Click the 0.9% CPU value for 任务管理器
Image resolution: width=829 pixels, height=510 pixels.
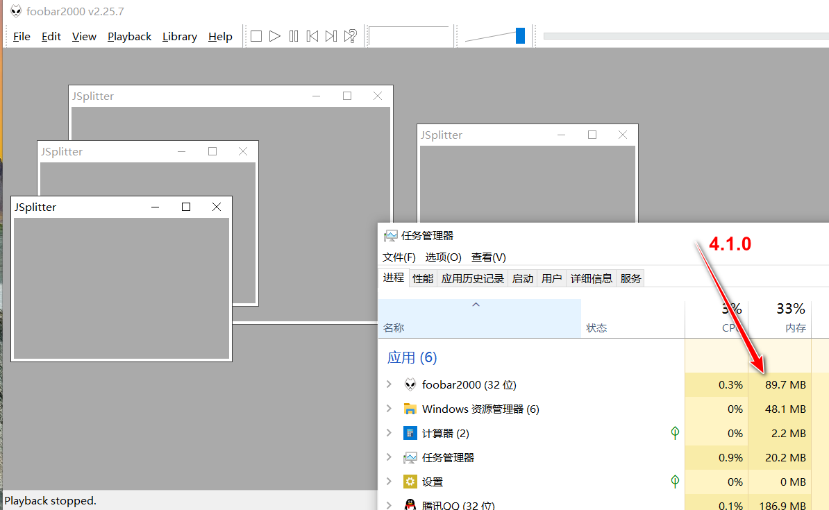(730, 458)
